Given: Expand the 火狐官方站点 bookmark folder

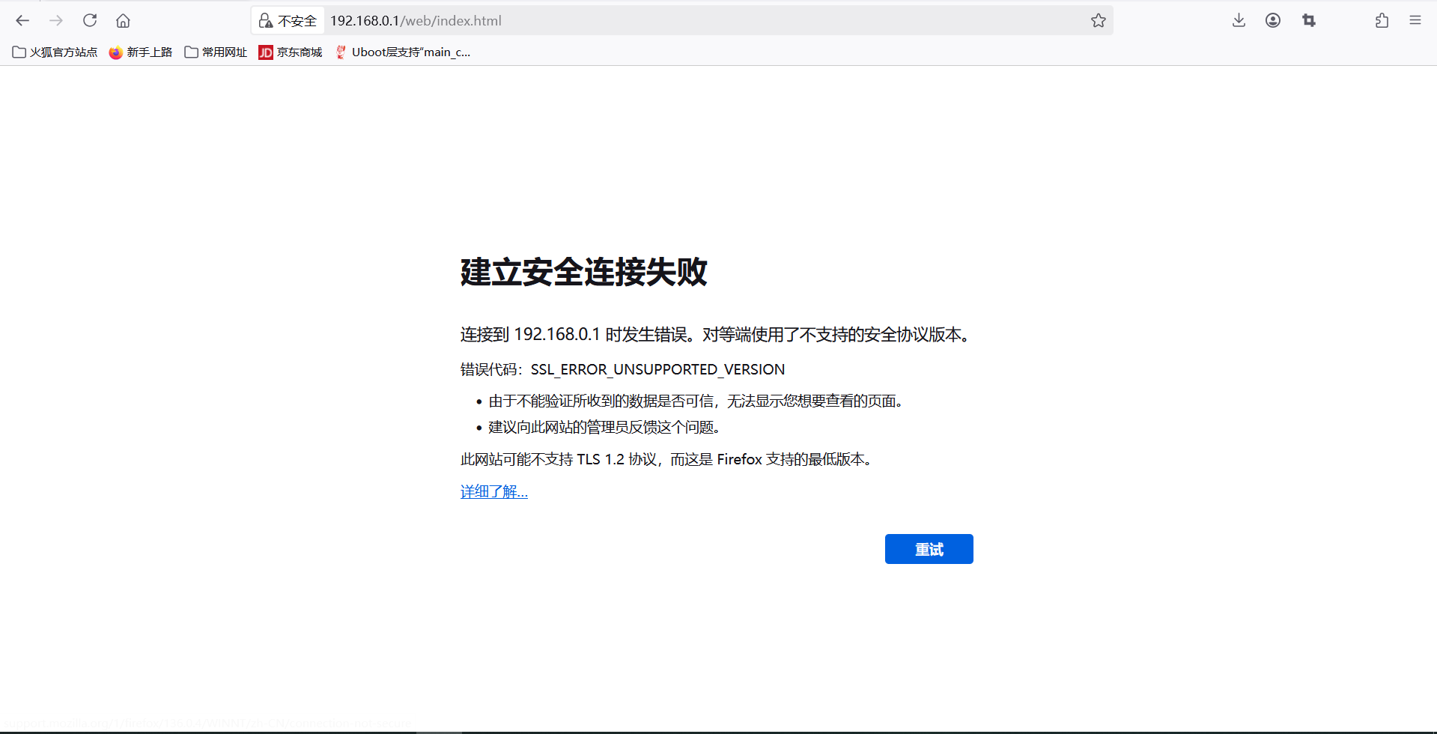Looking at the screenshot, I should tap(55, 52).
